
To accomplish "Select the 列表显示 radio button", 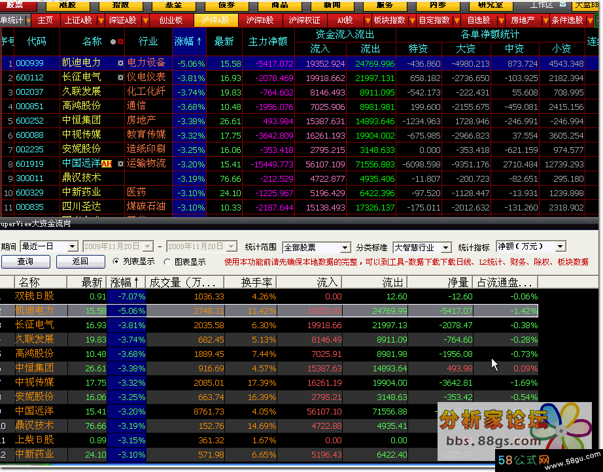I will pos(116,261).
